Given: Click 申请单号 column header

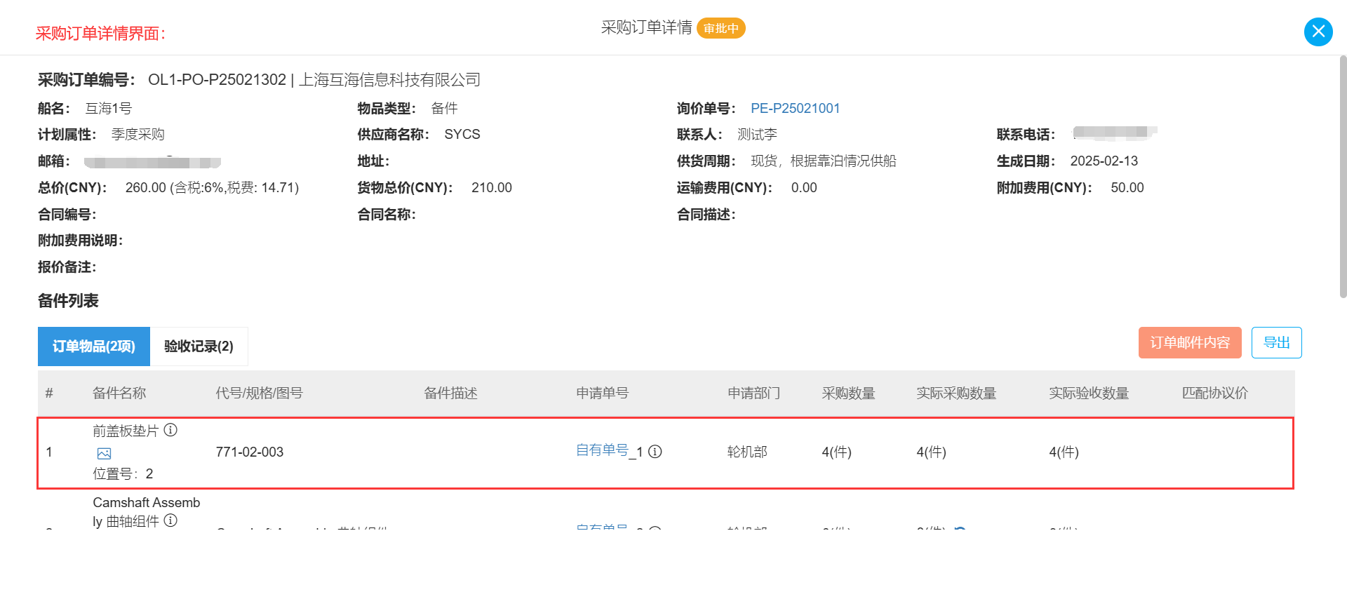Looking at the screenshot, I should click(602, 393).
